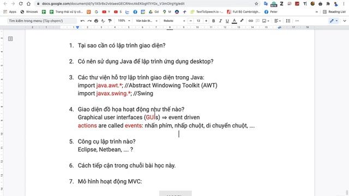Add a comment using toolbar icon

coord(257,21)
